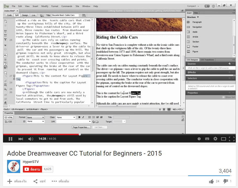The width and height of the screenshot is (238, 188).
Task: Open the File menu
Action: coord(14,6)
